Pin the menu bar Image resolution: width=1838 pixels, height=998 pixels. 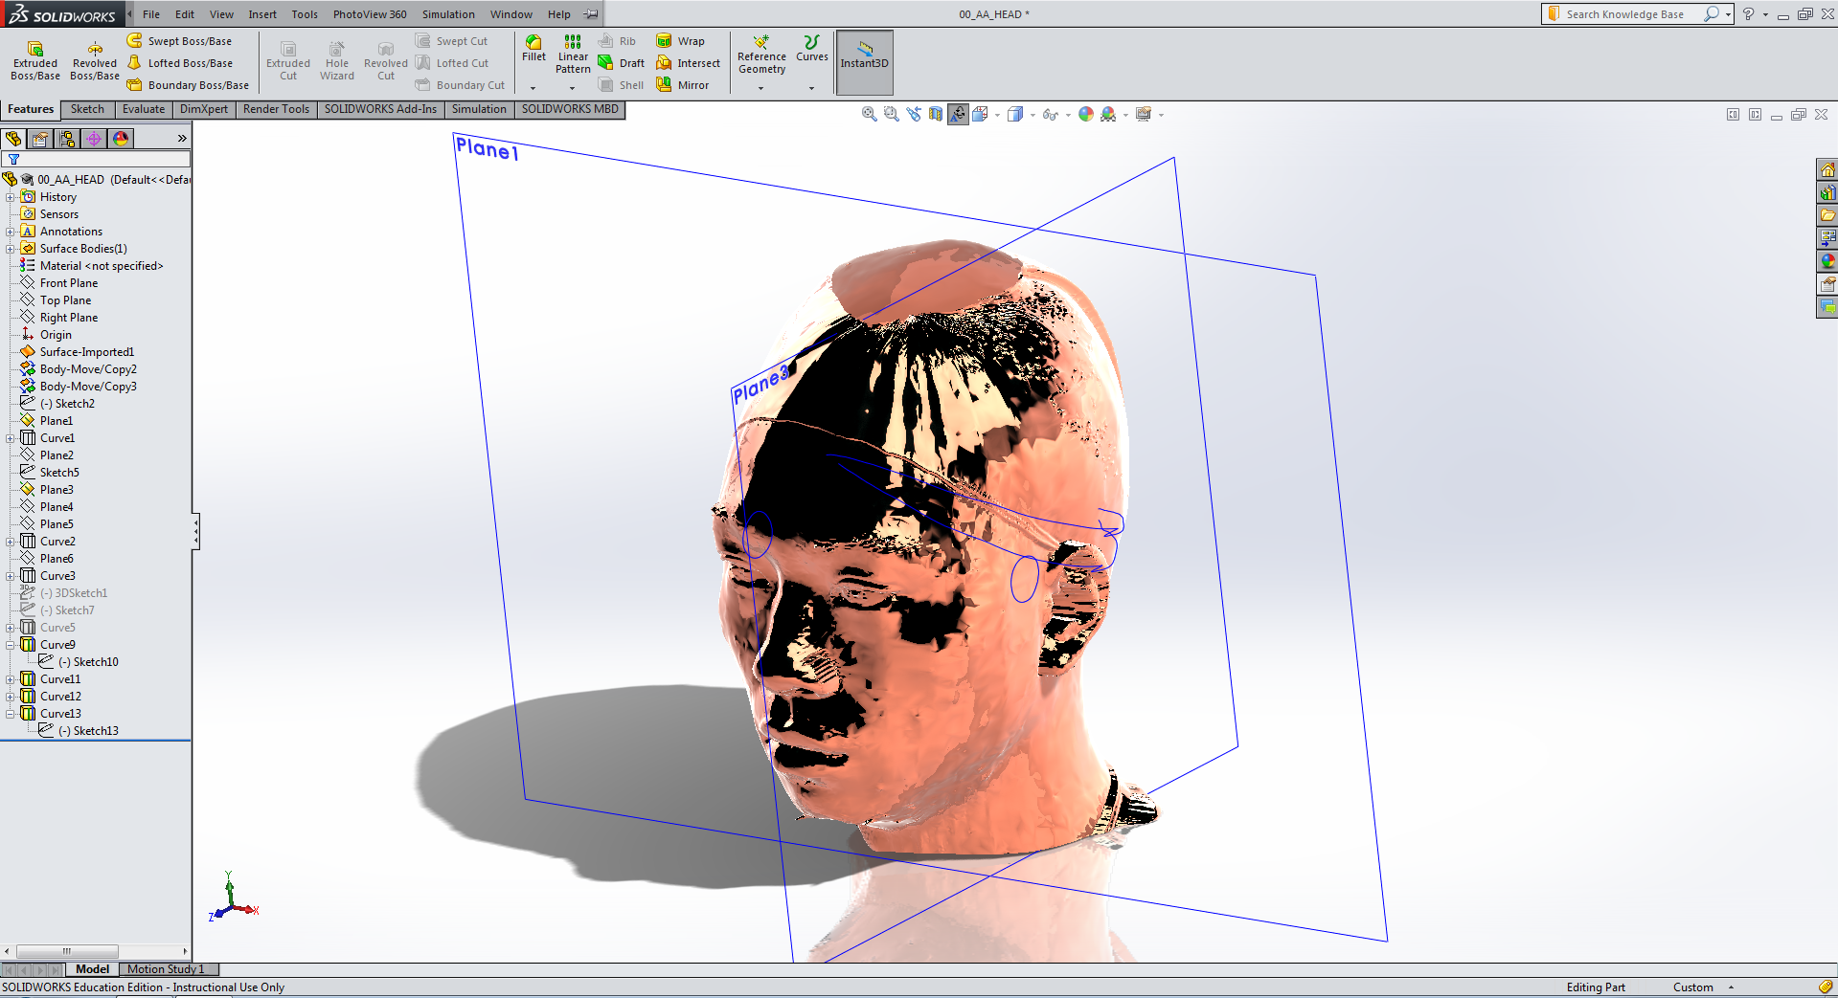click(x=591, y=14)
